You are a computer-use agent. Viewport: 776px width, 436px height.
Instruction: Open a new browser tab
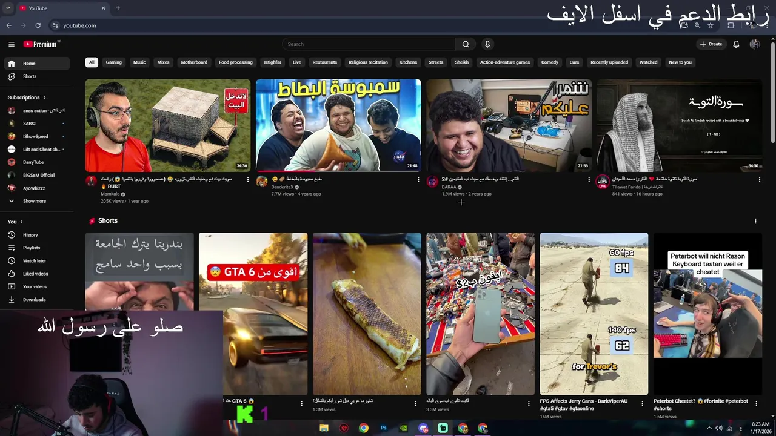pyautogui.click(x=118, y=8)
